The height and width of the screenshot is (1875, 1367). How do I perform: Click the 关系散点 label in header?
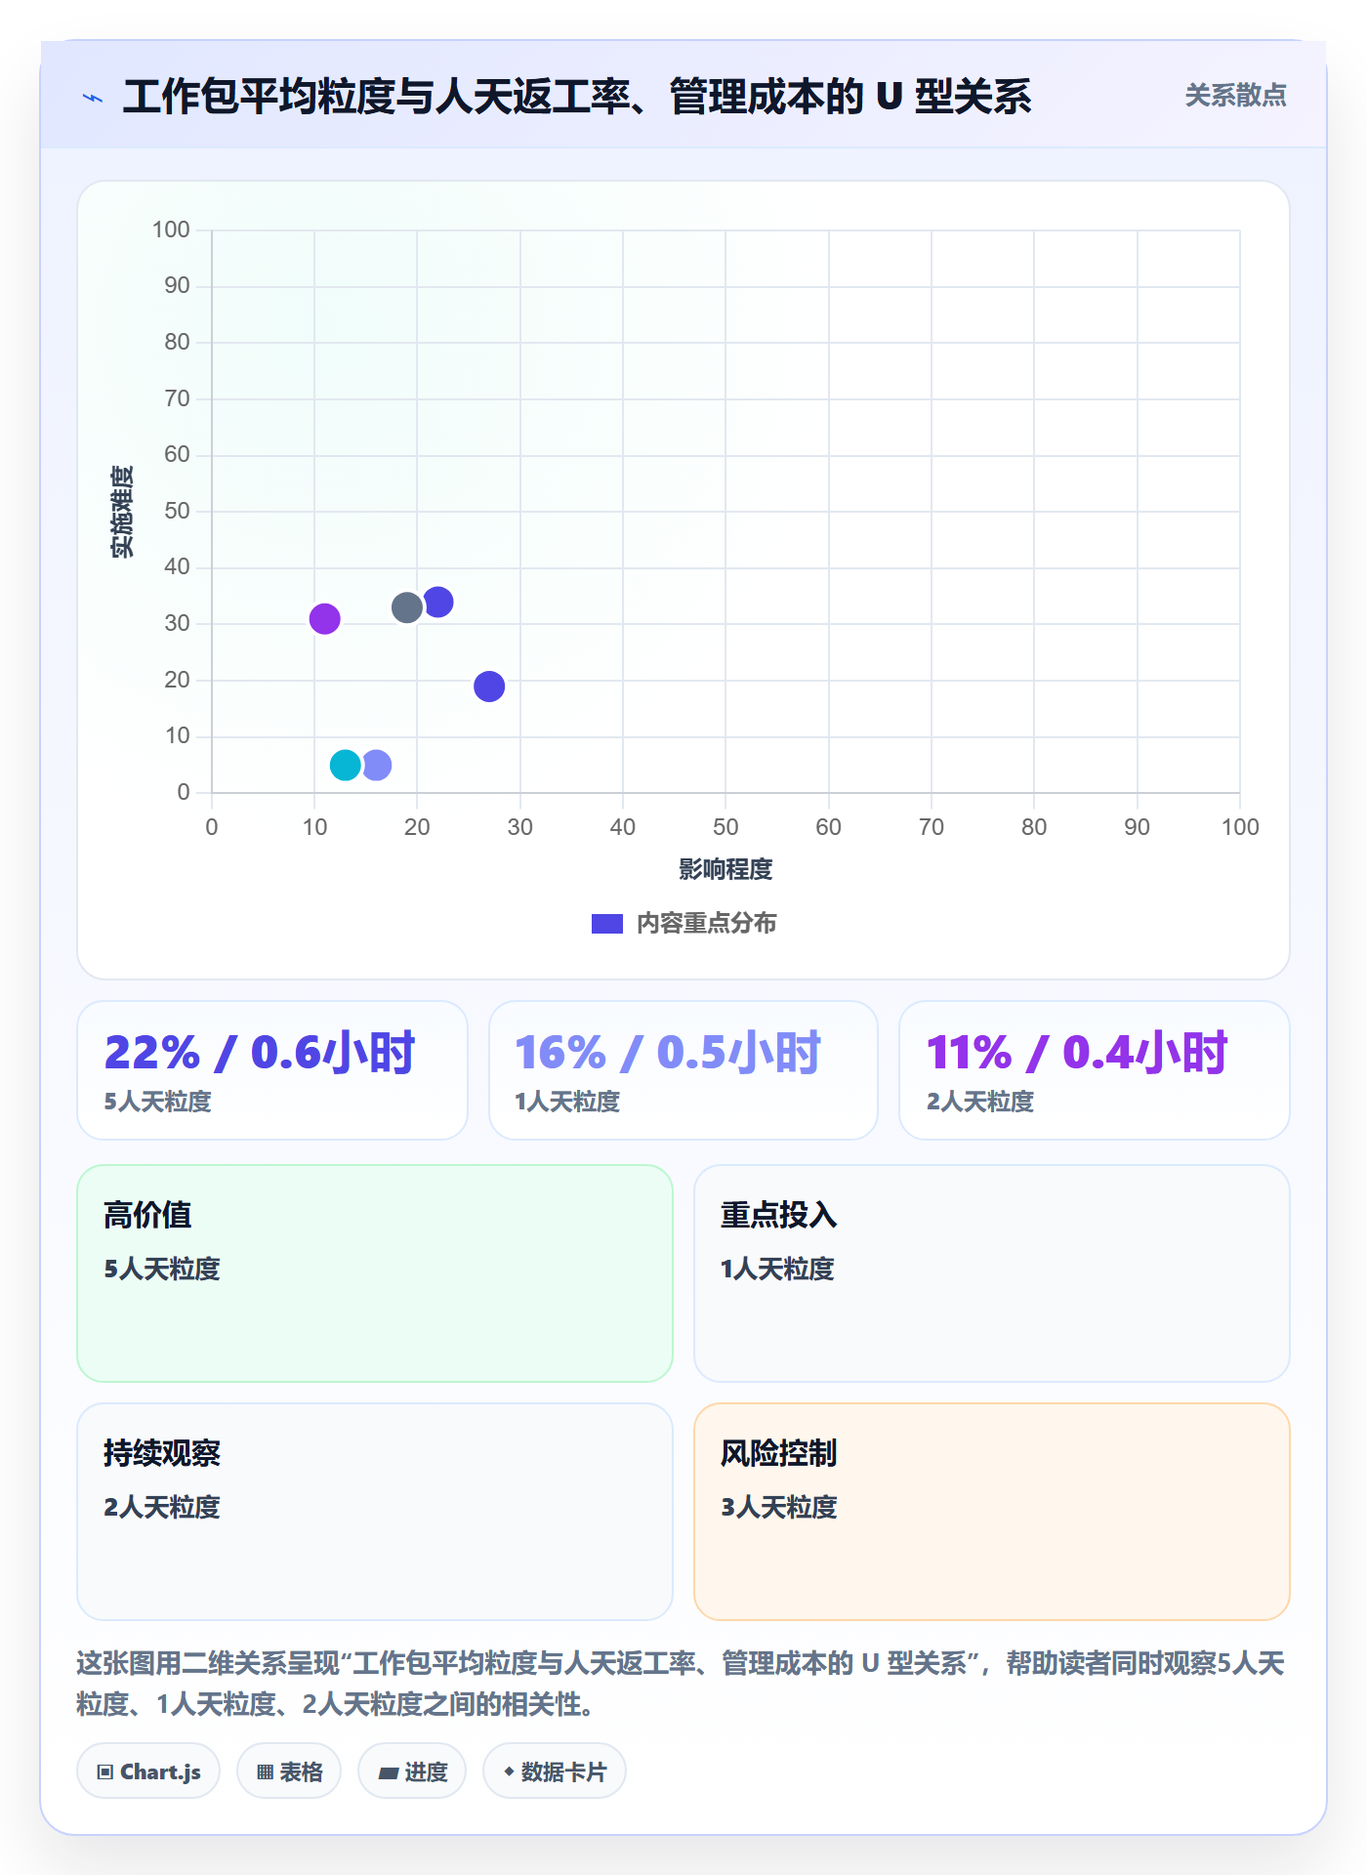pyautogui.click(x=1235, y=96)
